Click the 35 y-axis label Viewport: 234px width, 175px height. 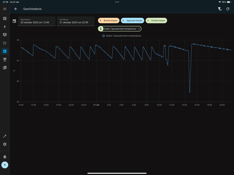click(18, 102)
